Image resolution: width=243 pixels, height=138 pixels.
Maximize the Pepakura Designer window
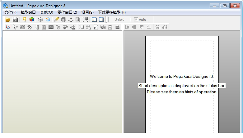(x=225, y=6)
